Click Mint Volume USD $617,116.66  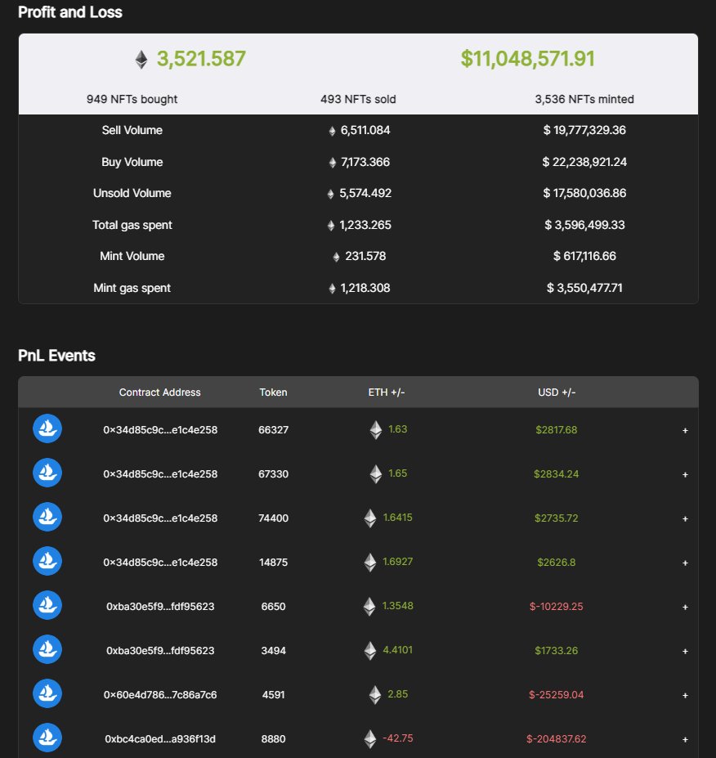tap(584, 256)
